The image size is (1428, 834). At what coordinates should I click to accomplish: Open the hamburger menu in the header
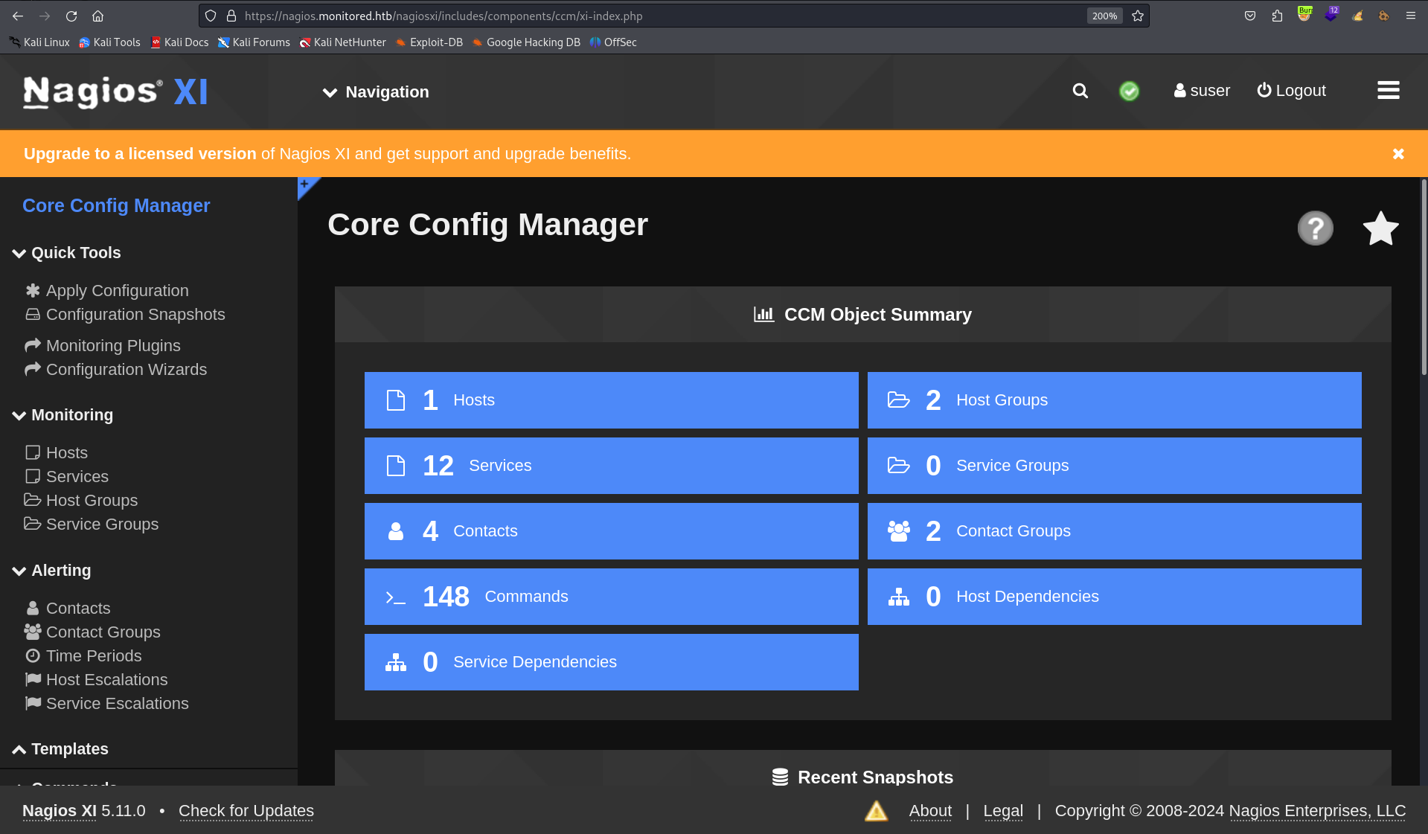point(1388,91)
